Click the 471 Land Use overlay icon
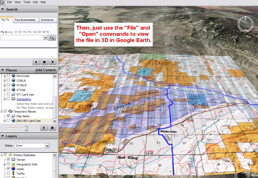This screenshot has height=178, width=258. click(13, 95)
